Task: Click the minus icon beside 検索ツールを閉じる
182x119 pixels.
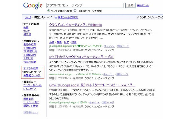Action: 56,17
